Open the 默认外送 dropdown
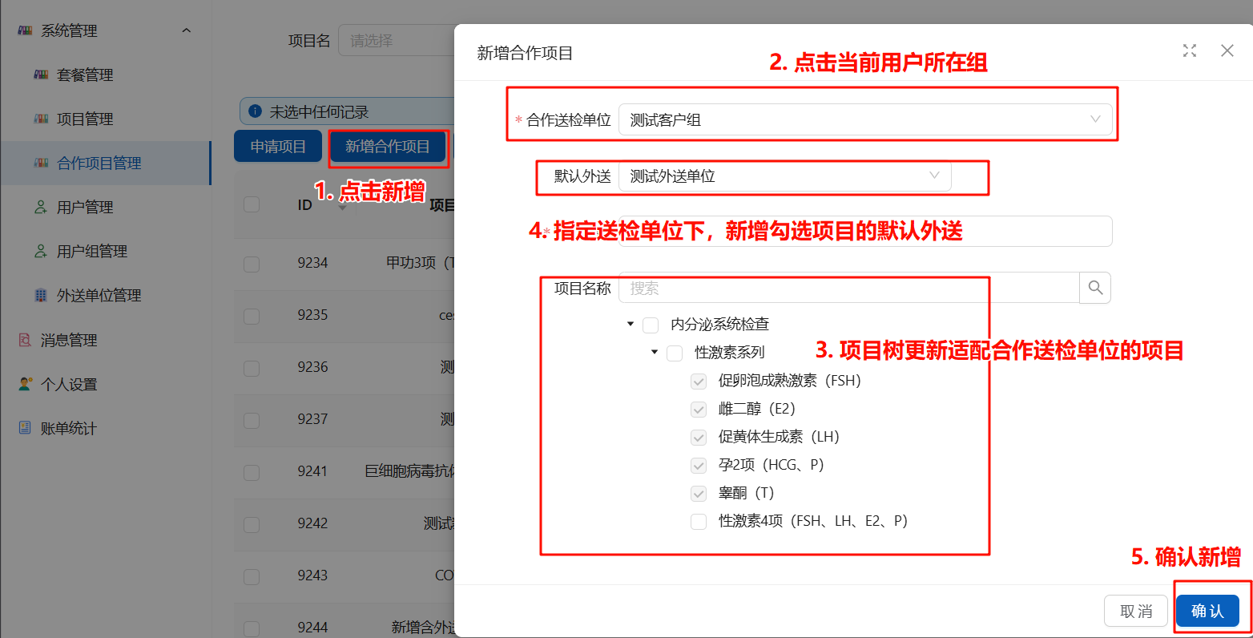The image size is (1253, 638). 785,176
